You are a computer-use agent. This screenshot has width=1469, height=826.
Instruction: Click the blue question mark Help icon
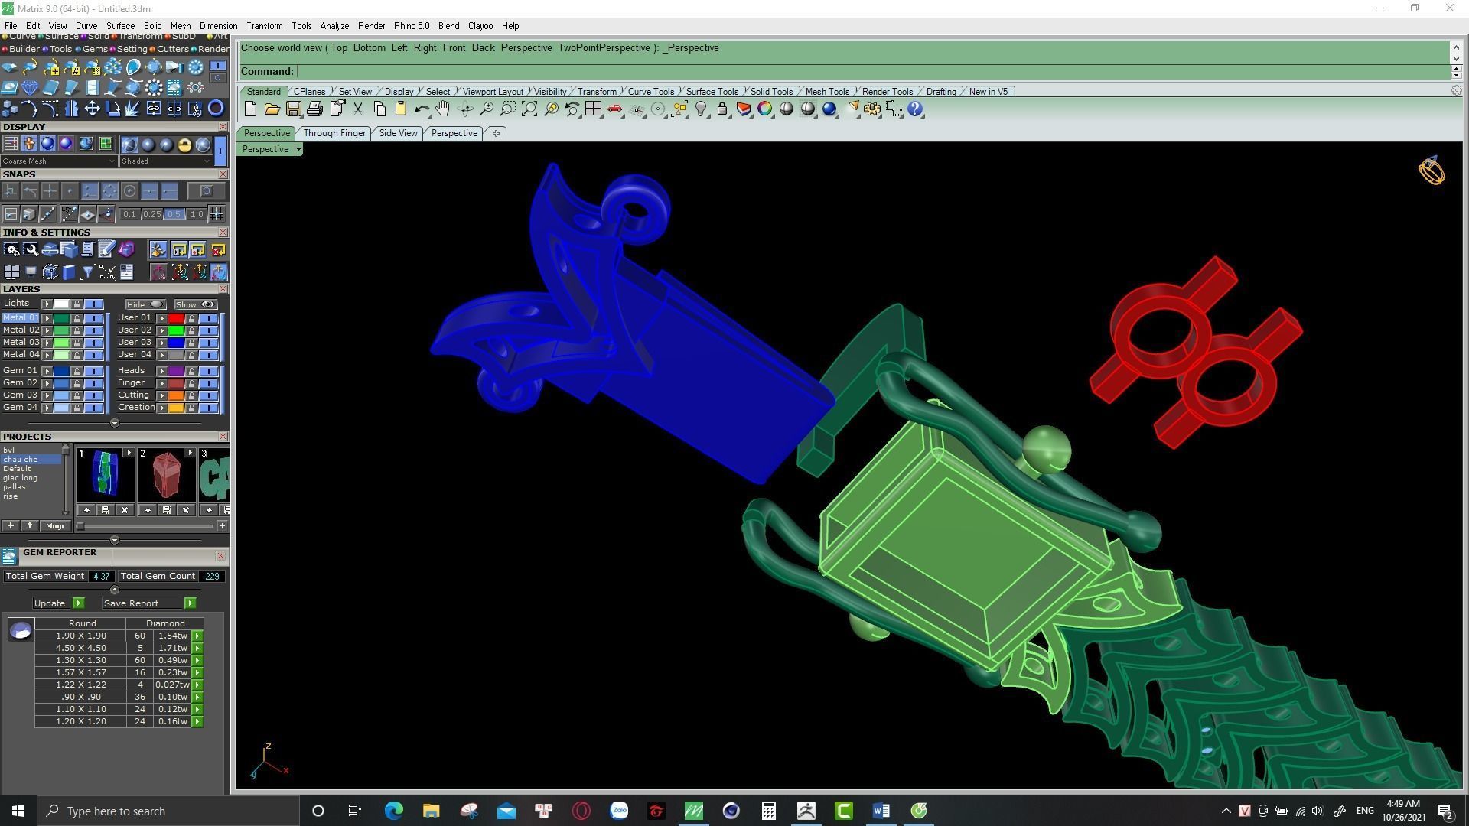click(x=915, y=109)
